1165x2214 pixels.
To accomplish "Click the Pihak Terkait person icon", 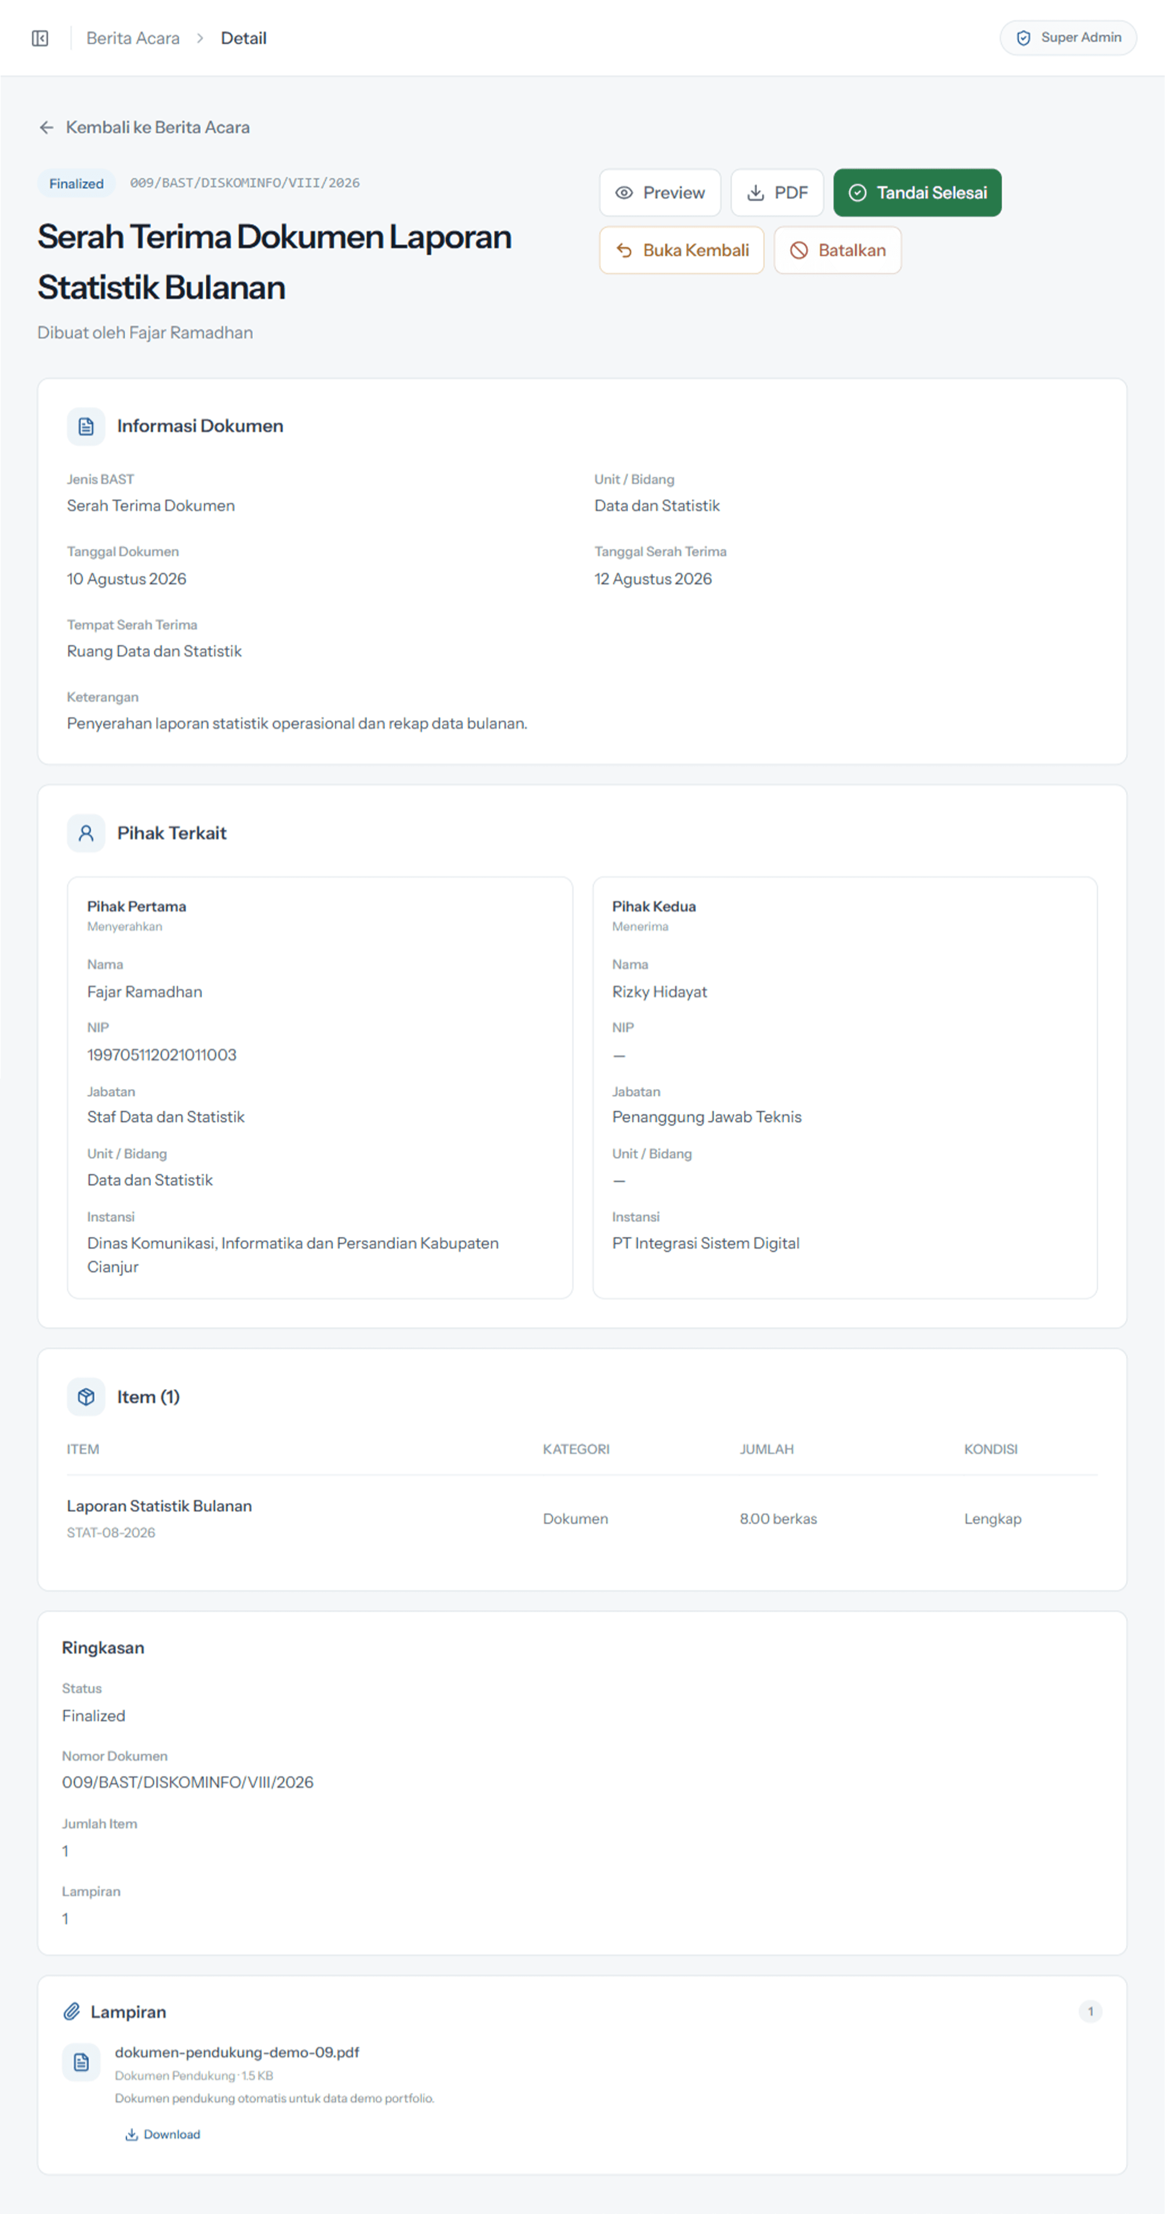I will (x=86, y=833).
